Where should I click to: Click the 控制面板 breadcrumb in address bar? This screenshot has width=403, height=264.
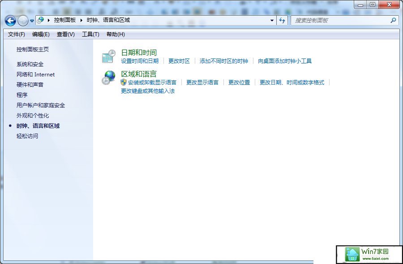pos(65,20)
